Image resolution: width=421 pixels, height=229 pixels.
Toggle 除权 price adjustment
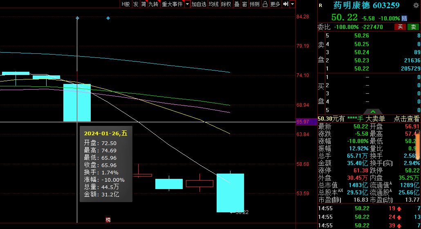226,4
